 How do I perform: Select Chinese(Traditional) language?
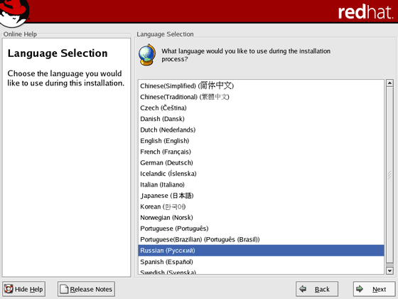tap(262, 97)
